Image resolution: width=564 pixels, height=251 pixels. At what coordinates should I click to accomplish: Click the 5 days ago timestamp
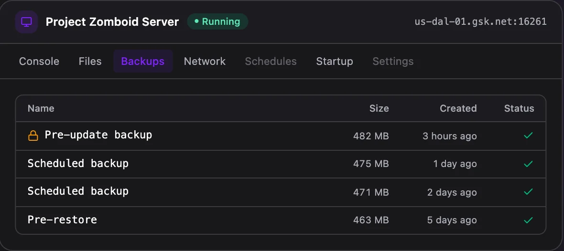click(452, 220)
